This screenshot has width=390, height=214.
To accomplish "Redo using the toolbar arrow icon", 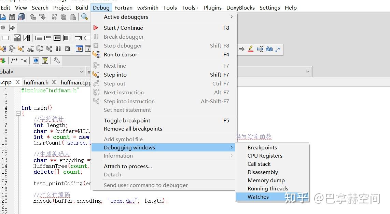I will (x=42, y=17).
